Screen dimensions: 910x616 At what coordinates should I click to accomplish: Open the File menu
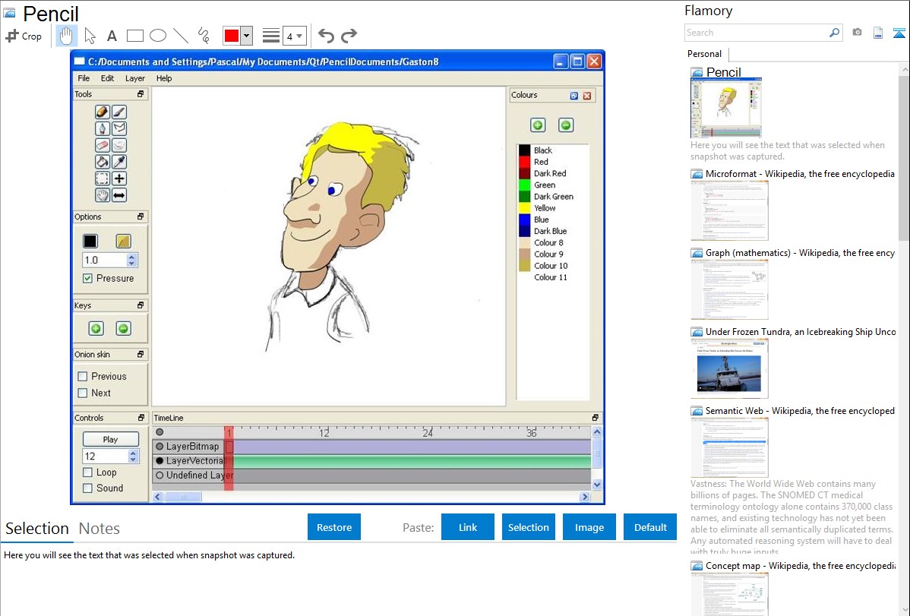tap(84, 78)
